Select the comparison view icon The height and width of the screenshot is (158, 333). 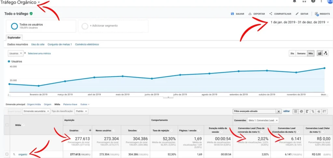point(313,111)
